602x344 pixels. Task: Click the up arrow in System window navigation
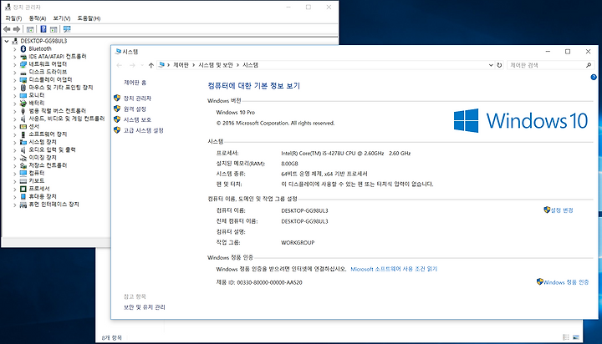coord(150,65)
